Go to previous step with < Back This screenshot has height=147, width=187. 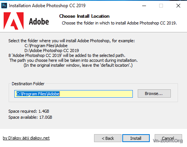click(108, 138)
